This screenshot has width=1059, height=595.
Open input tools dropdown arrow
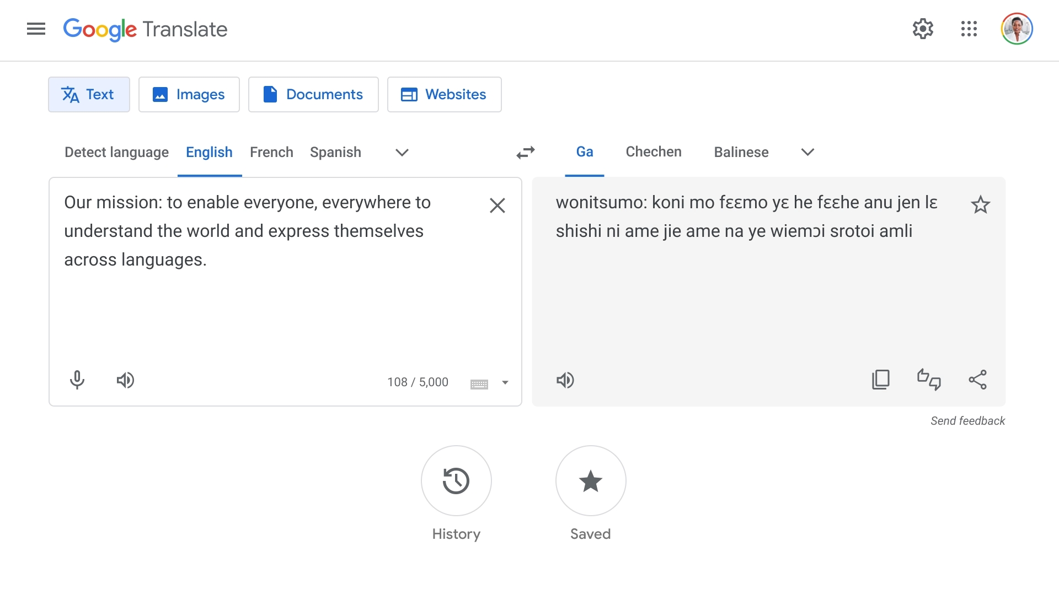(505, 382)
